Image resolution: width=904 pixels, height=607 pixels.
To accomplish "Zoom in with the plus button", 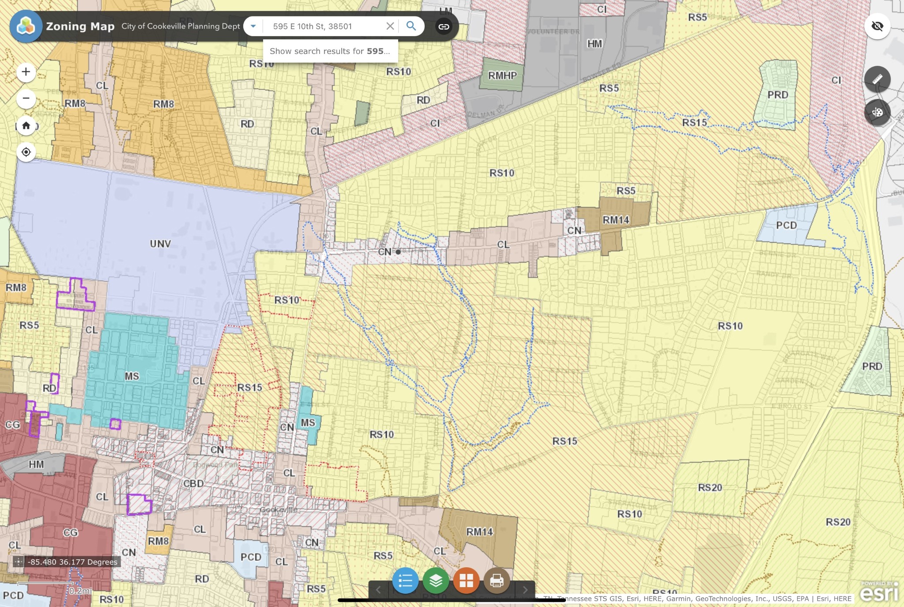I will (26, 72).
